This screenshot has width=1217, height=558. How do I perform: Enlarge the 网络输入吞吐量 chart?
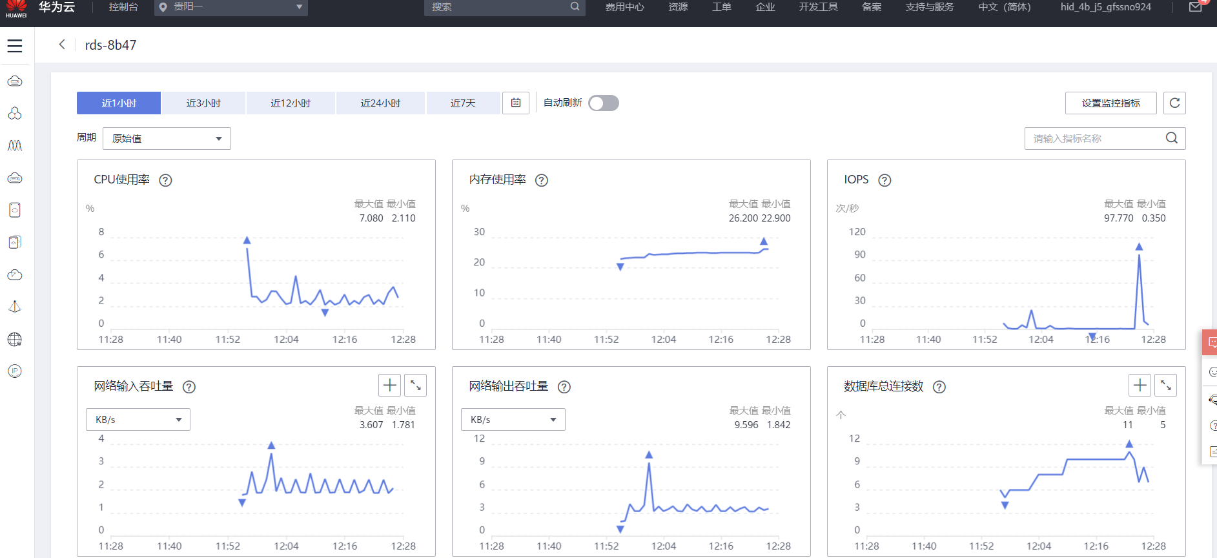(416, 386)
